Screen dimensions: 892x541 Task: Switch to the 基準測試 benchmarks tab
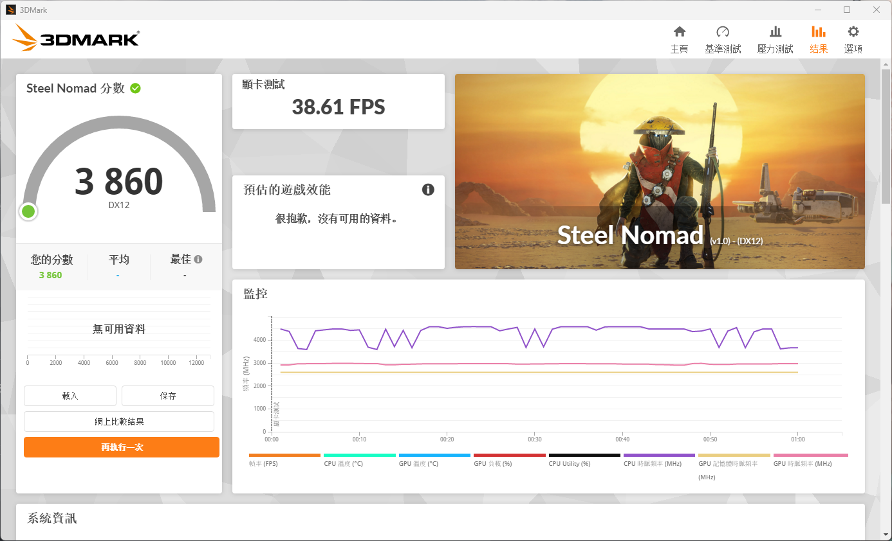723,39
